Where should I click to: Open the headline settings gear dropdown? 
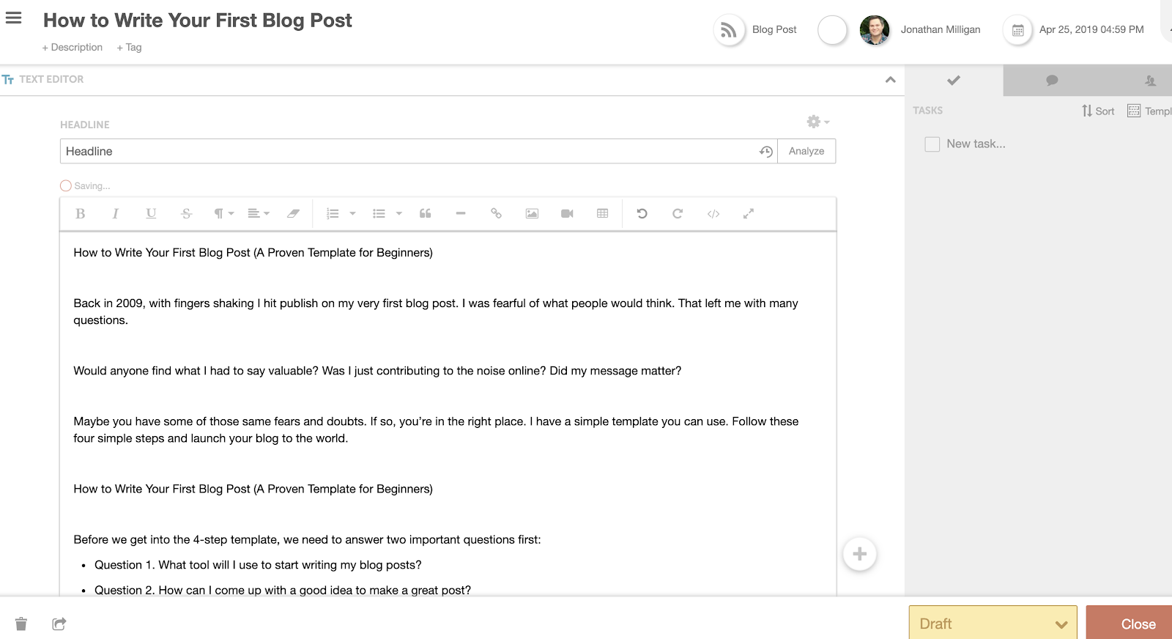817,122
